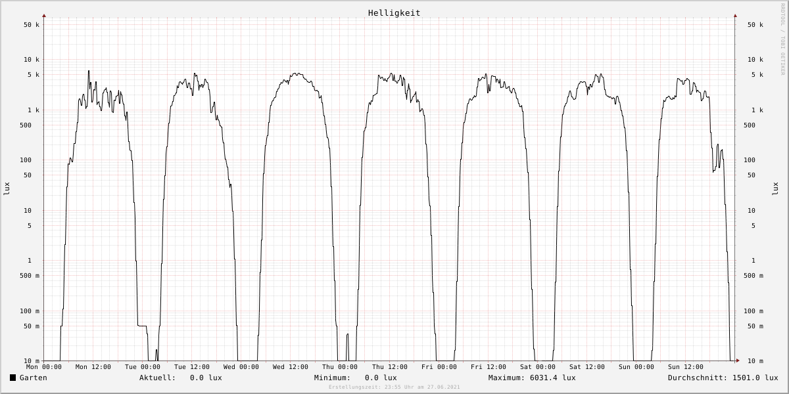Click the "Wed 00:00" time axis label
The width and height of the screenshot is (789, 394).
241,367
